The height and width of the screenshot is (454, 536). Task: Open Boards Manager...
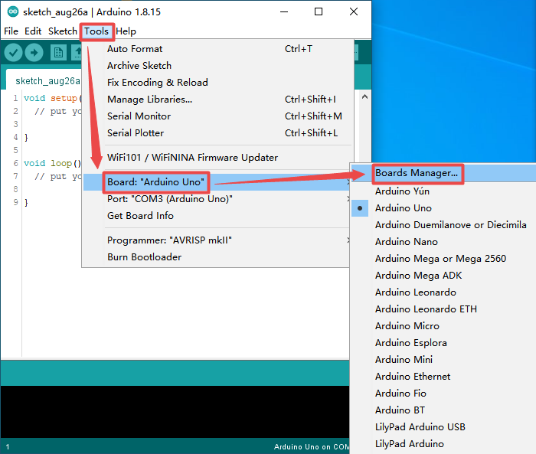click(443, 173)
